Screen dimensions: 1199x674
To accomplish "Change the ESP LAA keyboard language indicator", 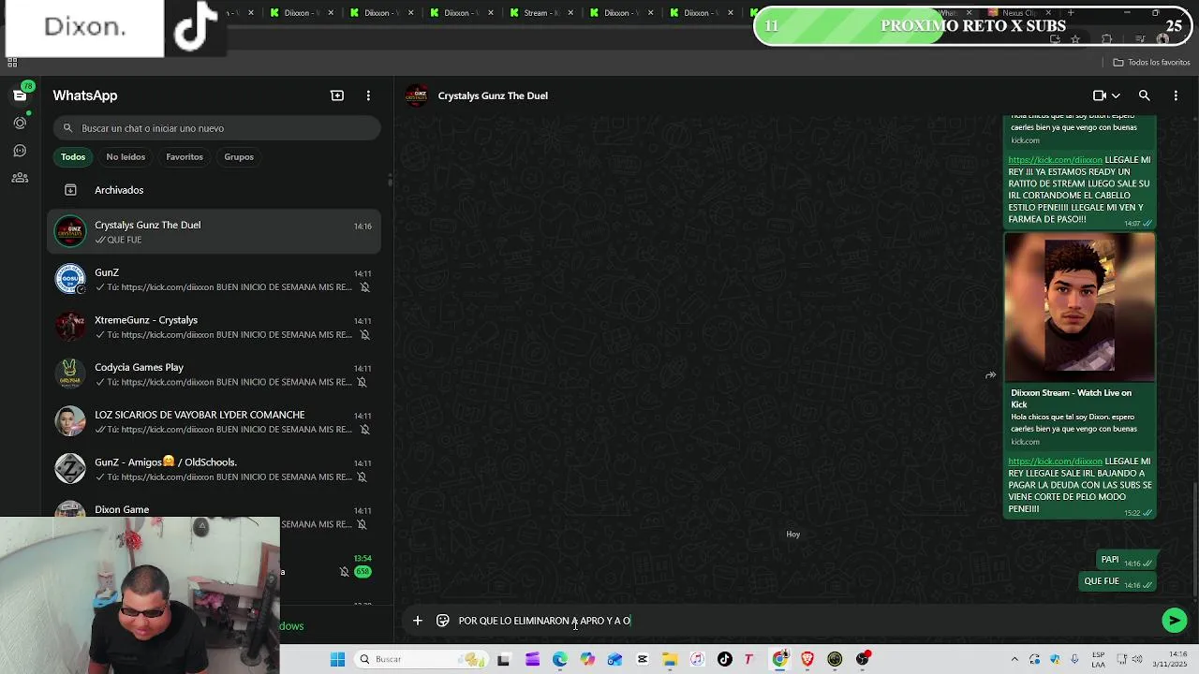I will pos(1098,660).
